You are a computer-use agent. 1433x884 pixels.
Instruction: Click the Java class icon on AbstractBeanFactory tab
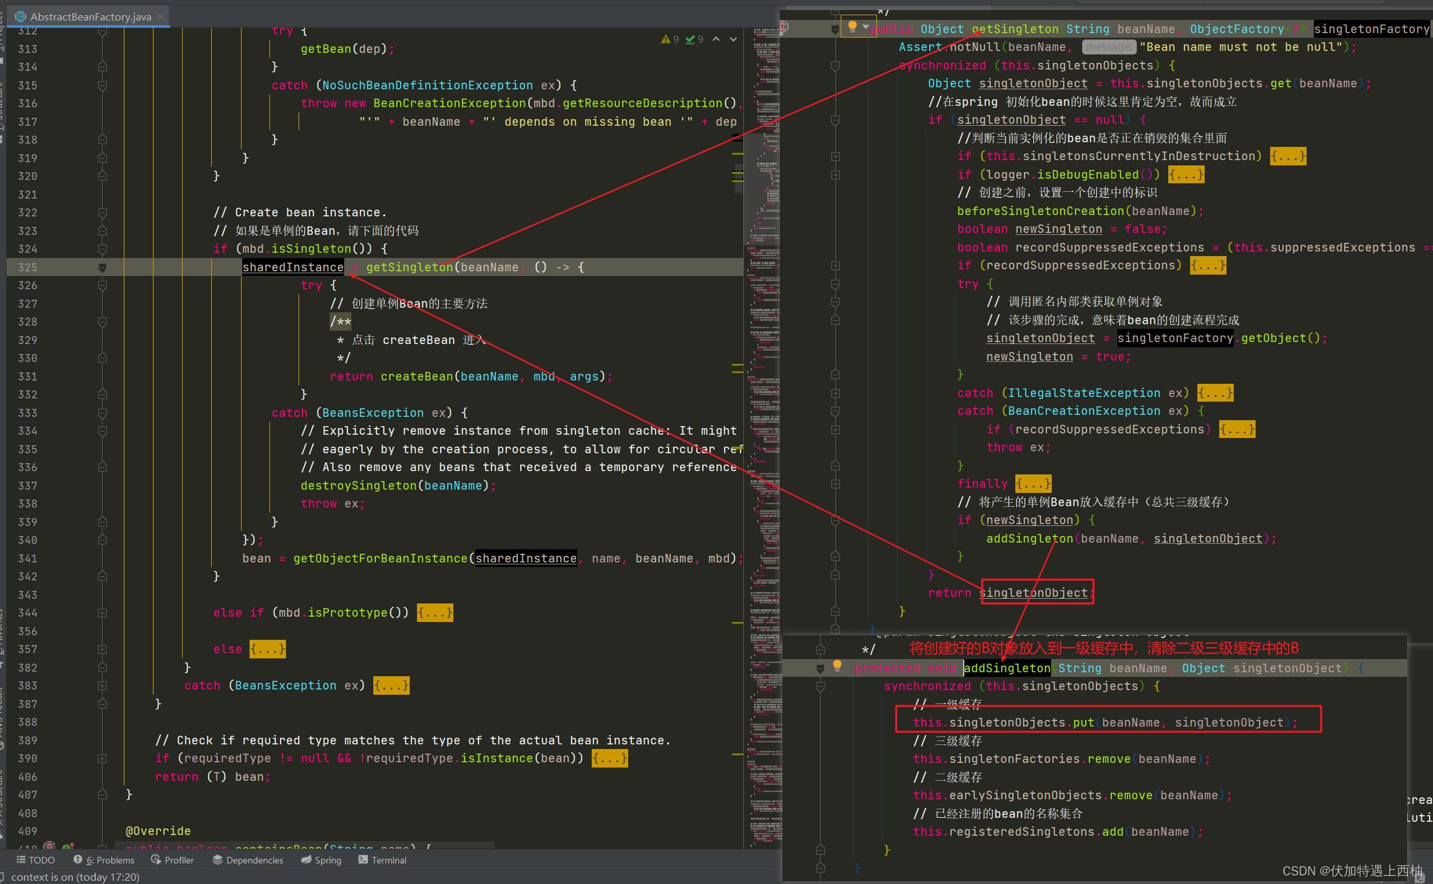[x=21, y=17]
